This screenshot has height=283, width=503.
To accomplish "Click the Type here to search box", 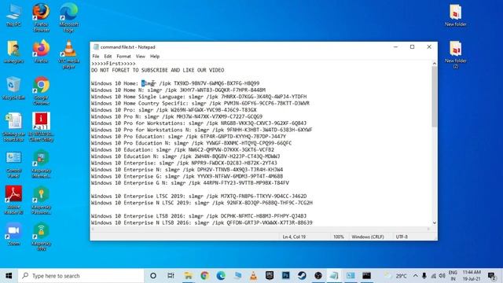I will (x=81, y=276).
